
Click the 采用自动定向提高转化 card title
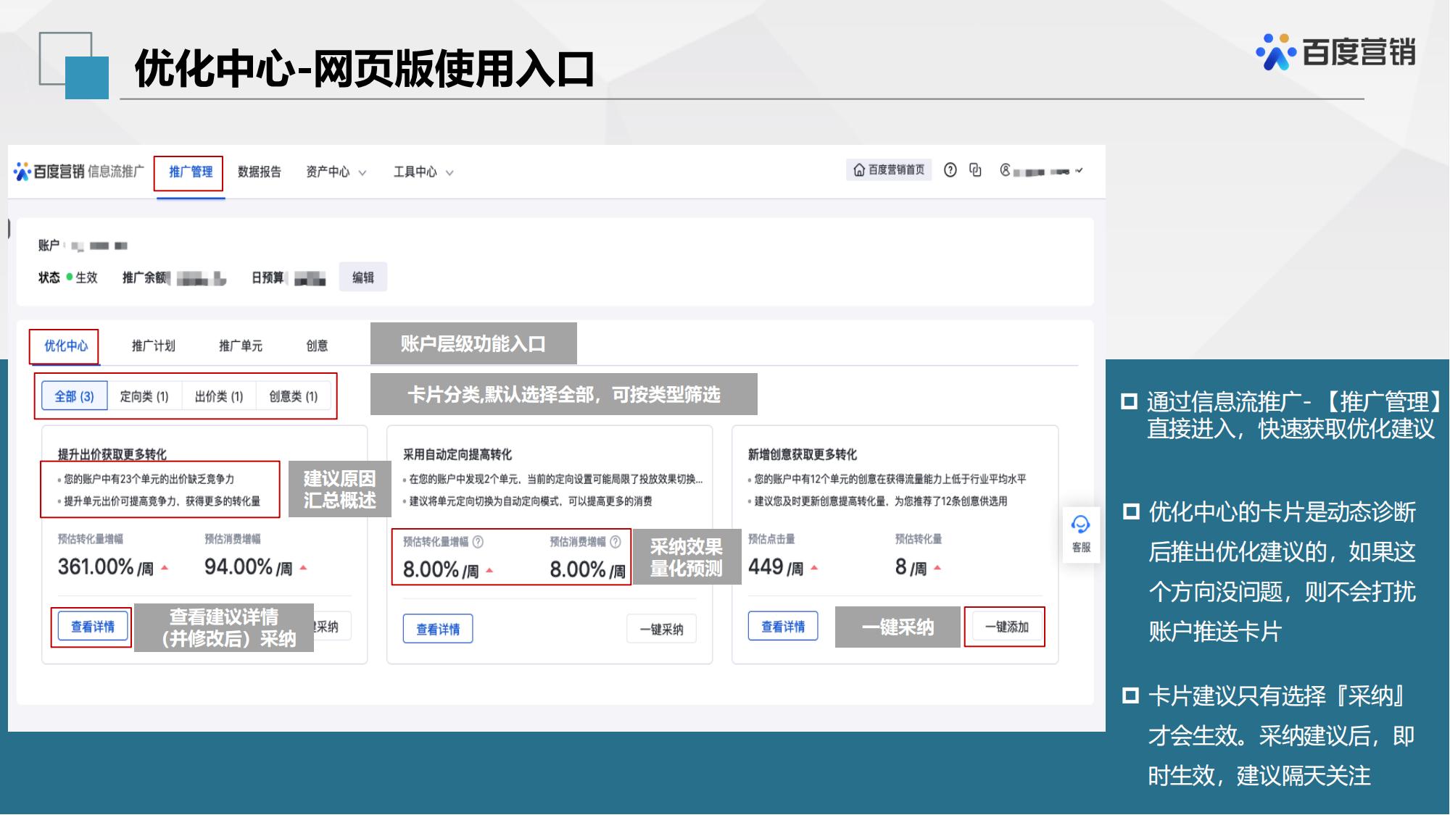point(457,454)
